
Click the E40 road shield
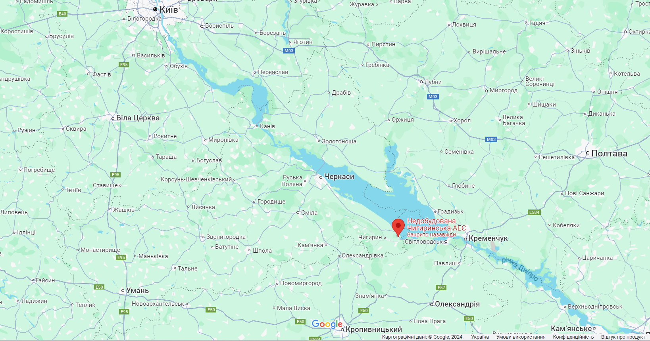click(x=62, y=14)
